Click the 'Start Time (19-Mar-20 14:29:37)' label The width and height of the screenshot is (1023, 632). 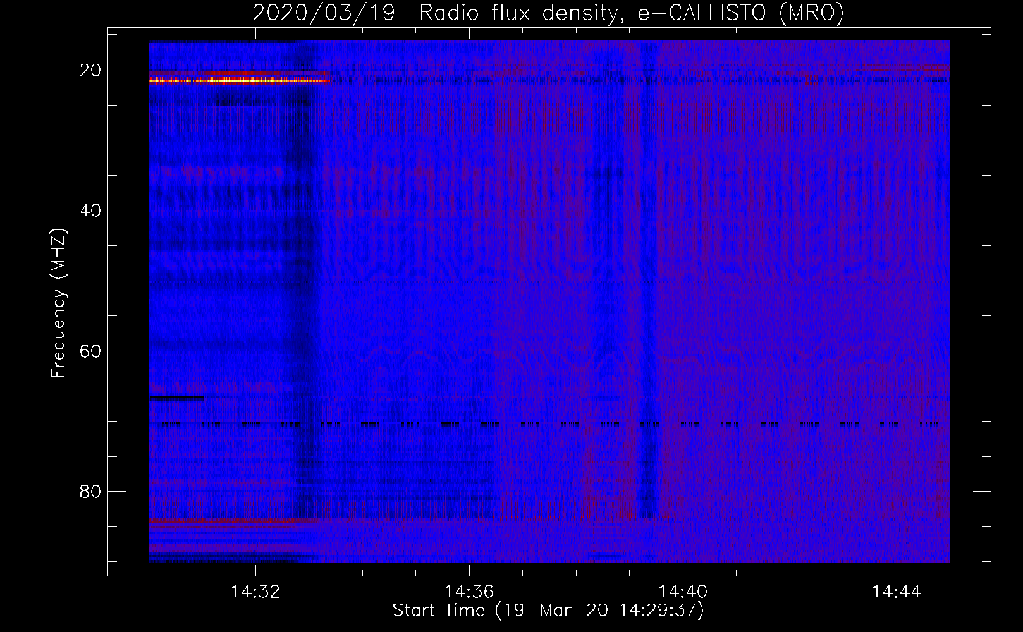pyautogui.click(x=548, y=611)
